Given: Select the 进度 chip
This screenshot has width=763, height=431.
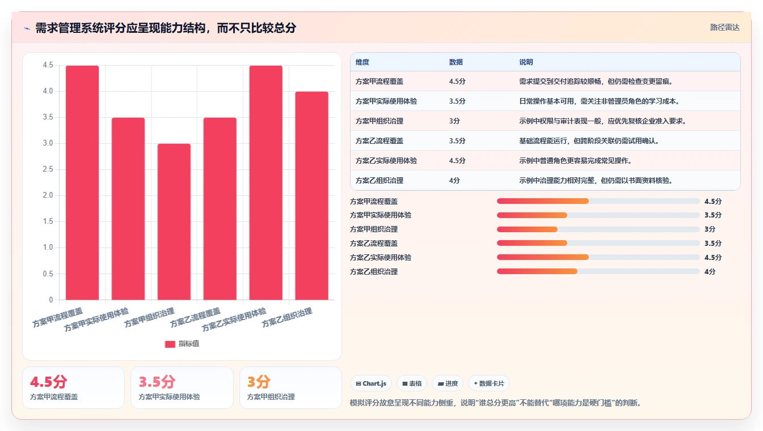Looking at the screenshot, I should pyautogui.click(x=448, y=383).
